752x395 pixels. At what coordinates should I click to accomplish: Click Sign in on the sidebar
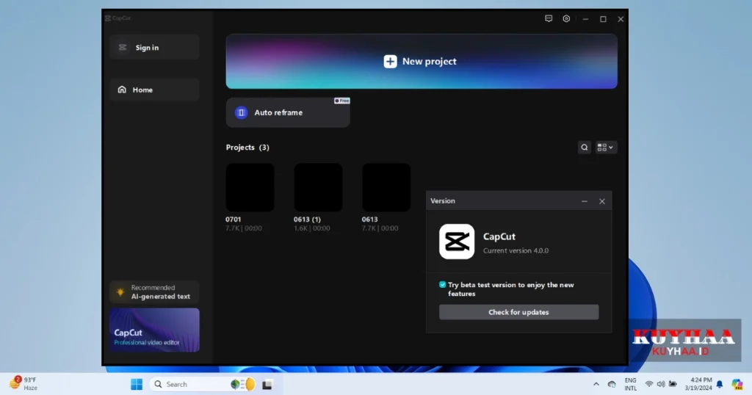[x=154, y=48]
